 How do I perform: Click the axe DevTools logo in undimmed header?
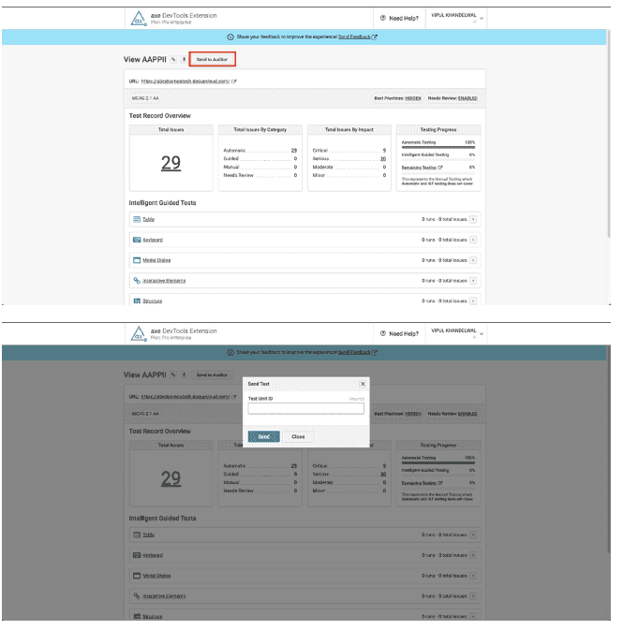point(139,18)
